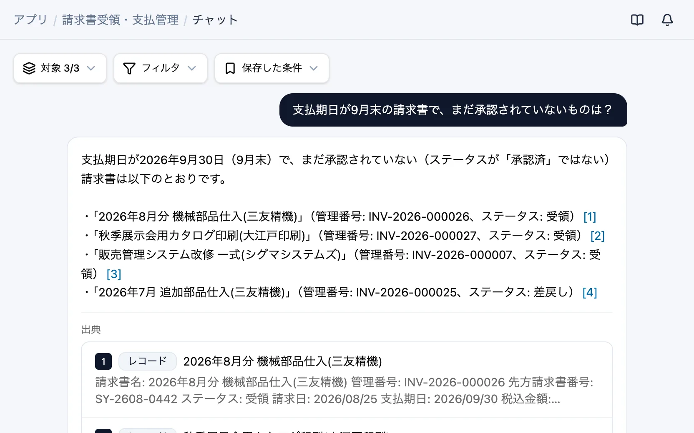The height and width of the screenshot is (433, 694).
Task: Click the user question message bubble
Action: [453, 110]
